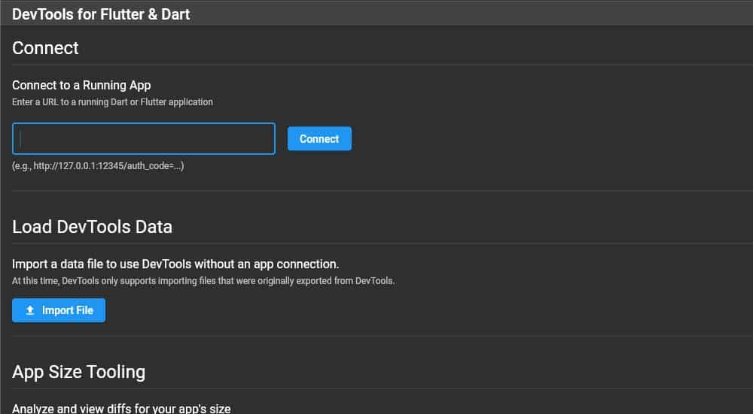Select the Connect section heading

click(45, 48)
